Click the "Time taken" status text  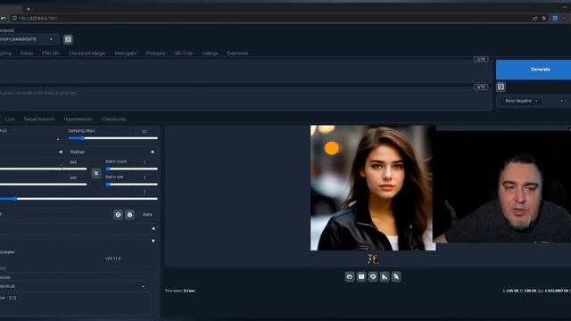point(180,291)
